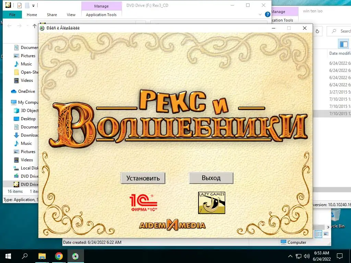
Task: Switch to details view icon in back window
Action: (318, 234)
